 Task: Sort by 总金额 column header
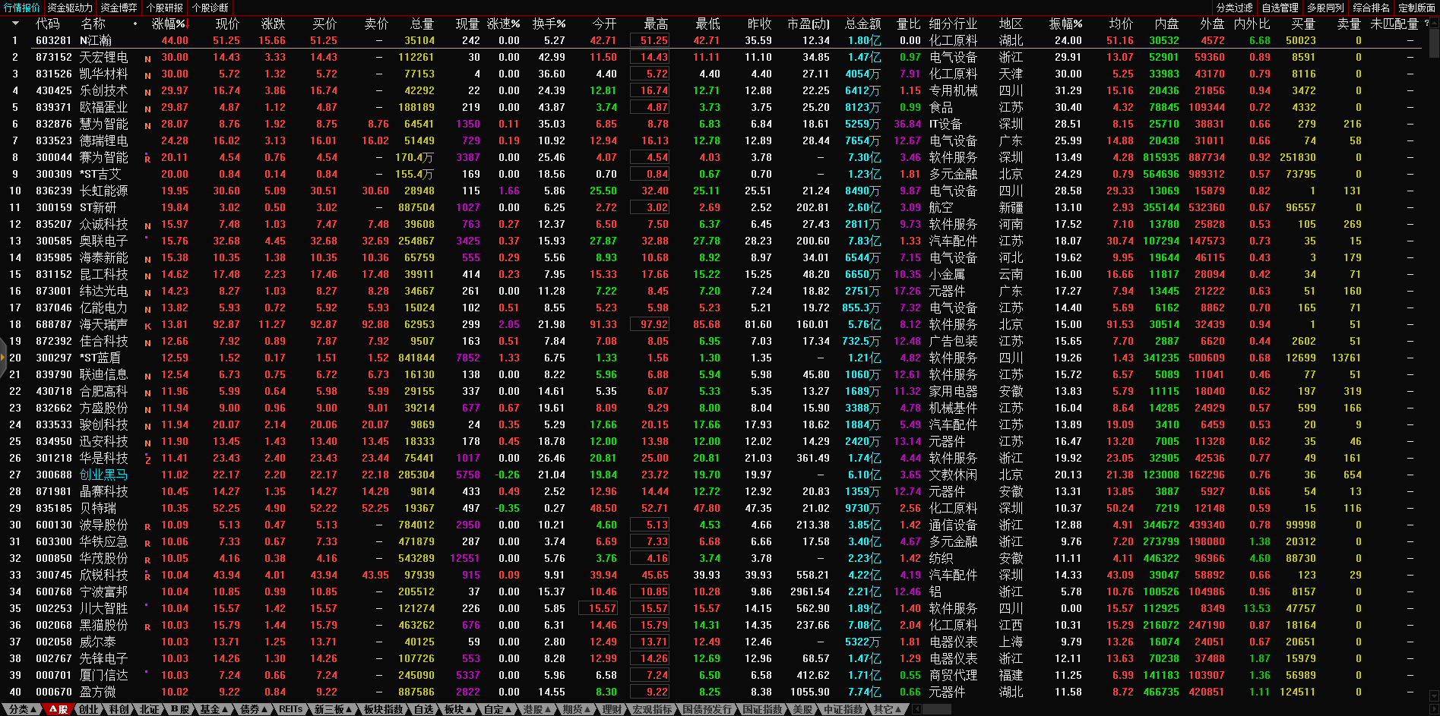tap(862, 24)
